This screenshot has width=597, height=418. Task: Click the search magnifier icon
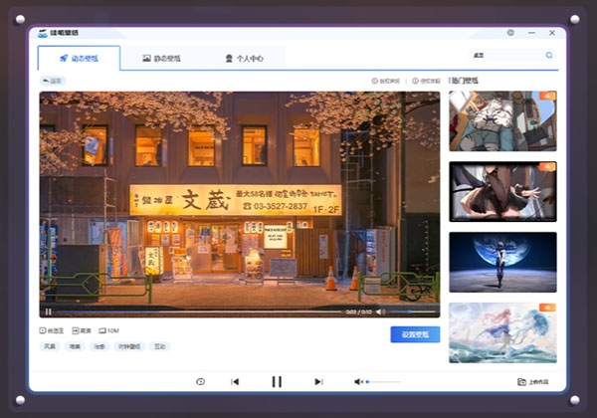tap(549, 55)
